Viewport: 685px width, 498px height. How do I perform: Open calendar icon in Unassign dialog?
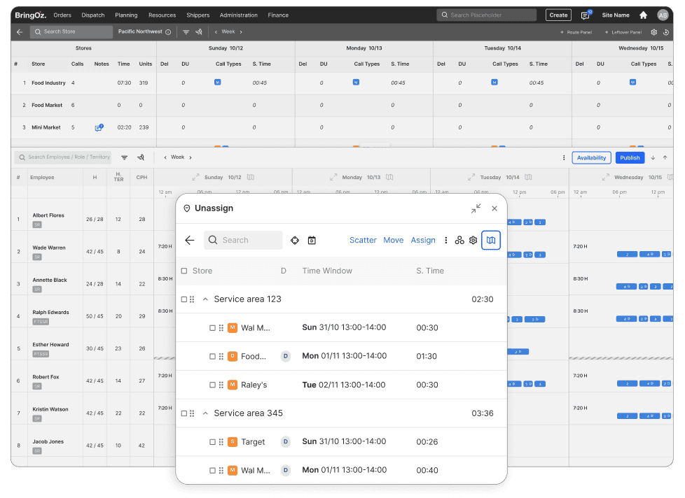(x=312, y=241)
